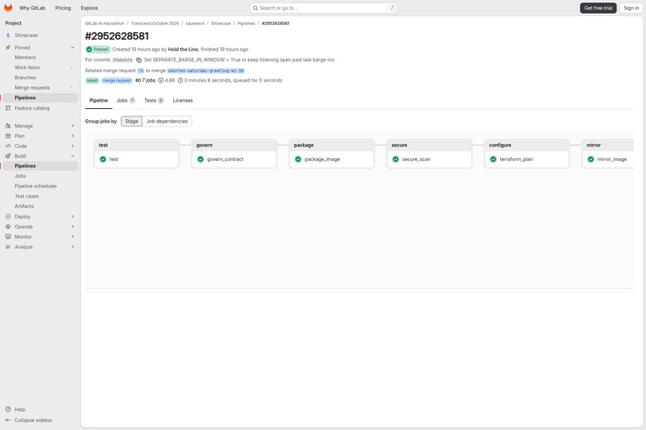Click the Manage section icon
The image size is (646, 430).
coord(8,126)
